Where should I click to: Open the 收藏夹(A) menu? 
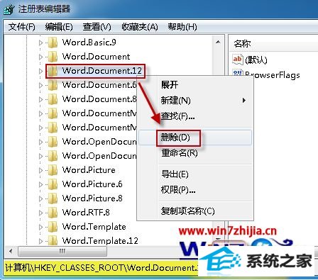(x=140, y=27)
